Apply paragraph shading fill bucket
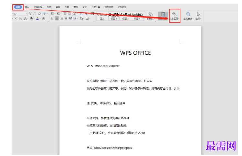The height and width of the screenshot is (156, 242). (81, 18)
